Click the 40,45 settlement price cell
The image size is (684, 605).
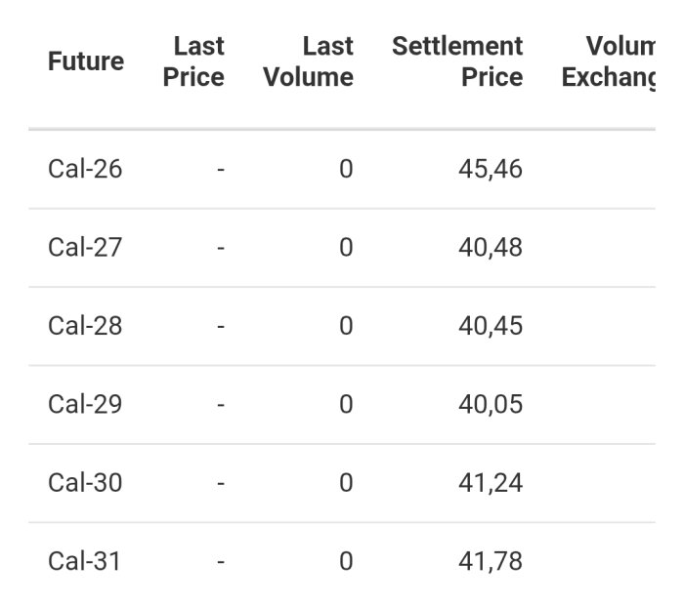click(x=491, y=326)
